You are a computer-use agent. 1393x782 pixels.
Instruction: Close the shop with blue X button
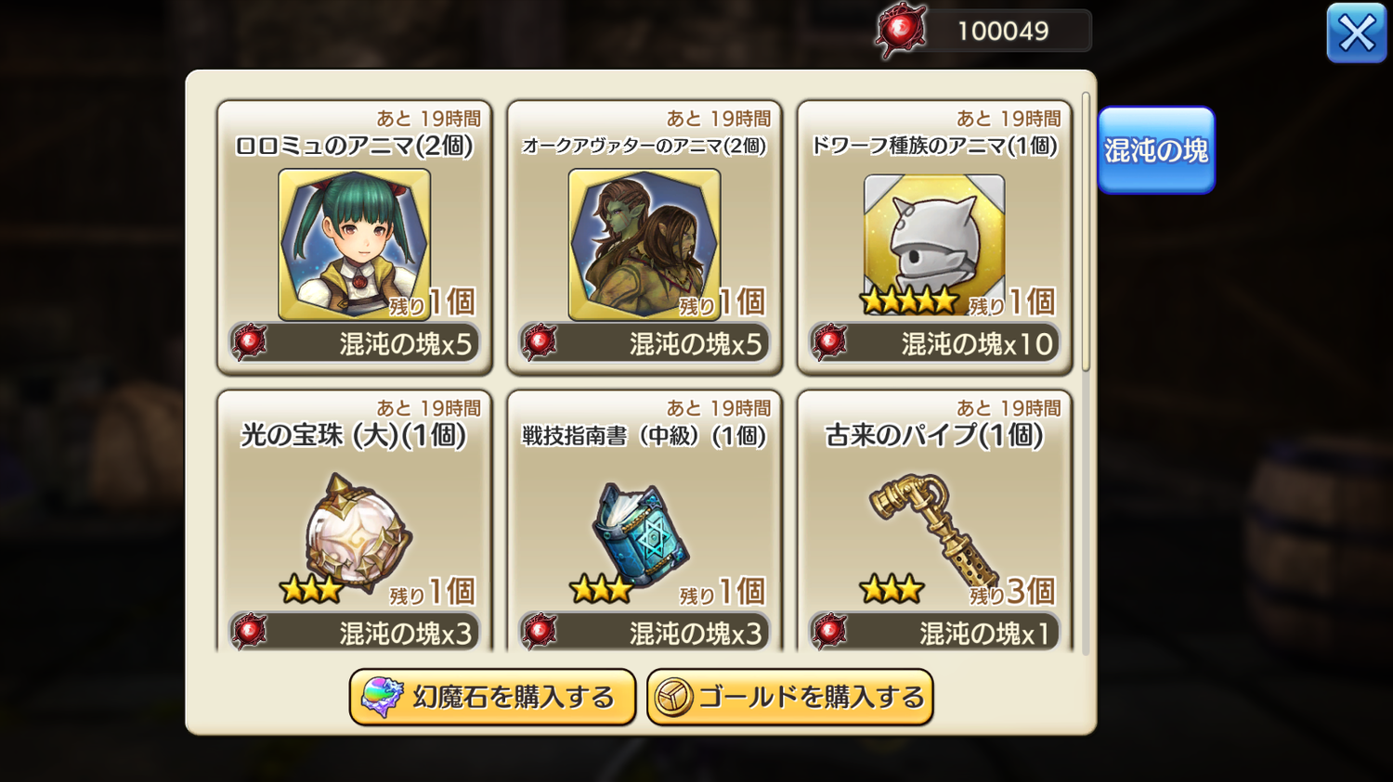[1357, 33]
